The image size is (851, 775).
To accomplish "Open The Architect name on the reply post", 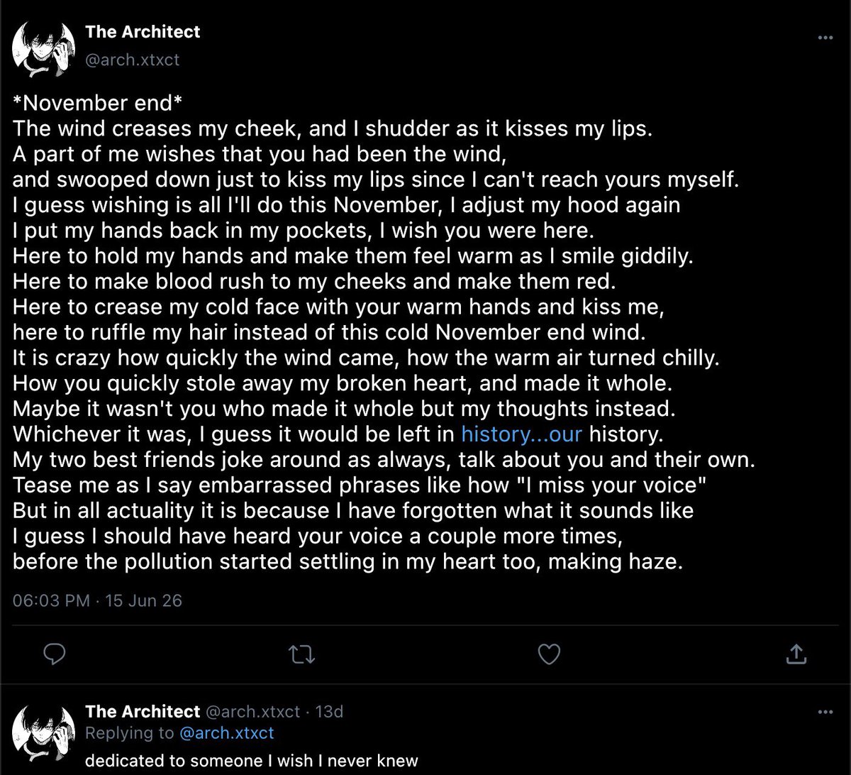I will point(143,711).
